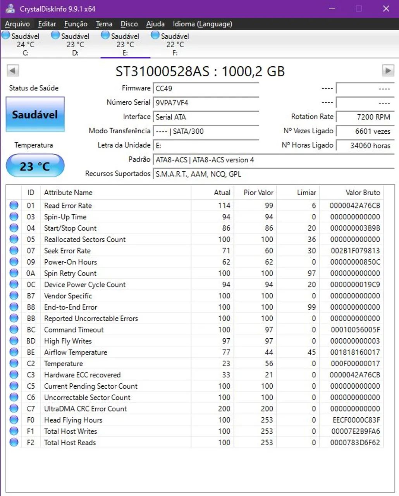Click the Firmware field CC49
399x496 pixels.
click(206, 89)
